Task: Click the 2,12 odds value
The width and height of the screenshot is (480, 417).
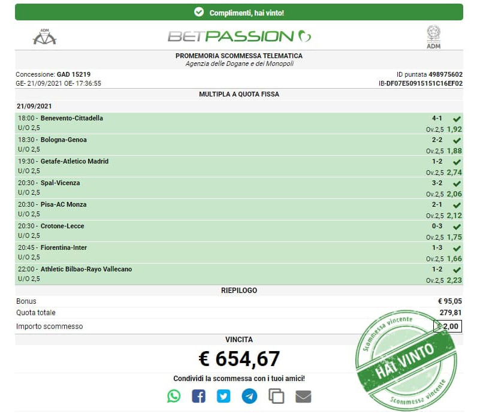Action: [x=454, y=216]
